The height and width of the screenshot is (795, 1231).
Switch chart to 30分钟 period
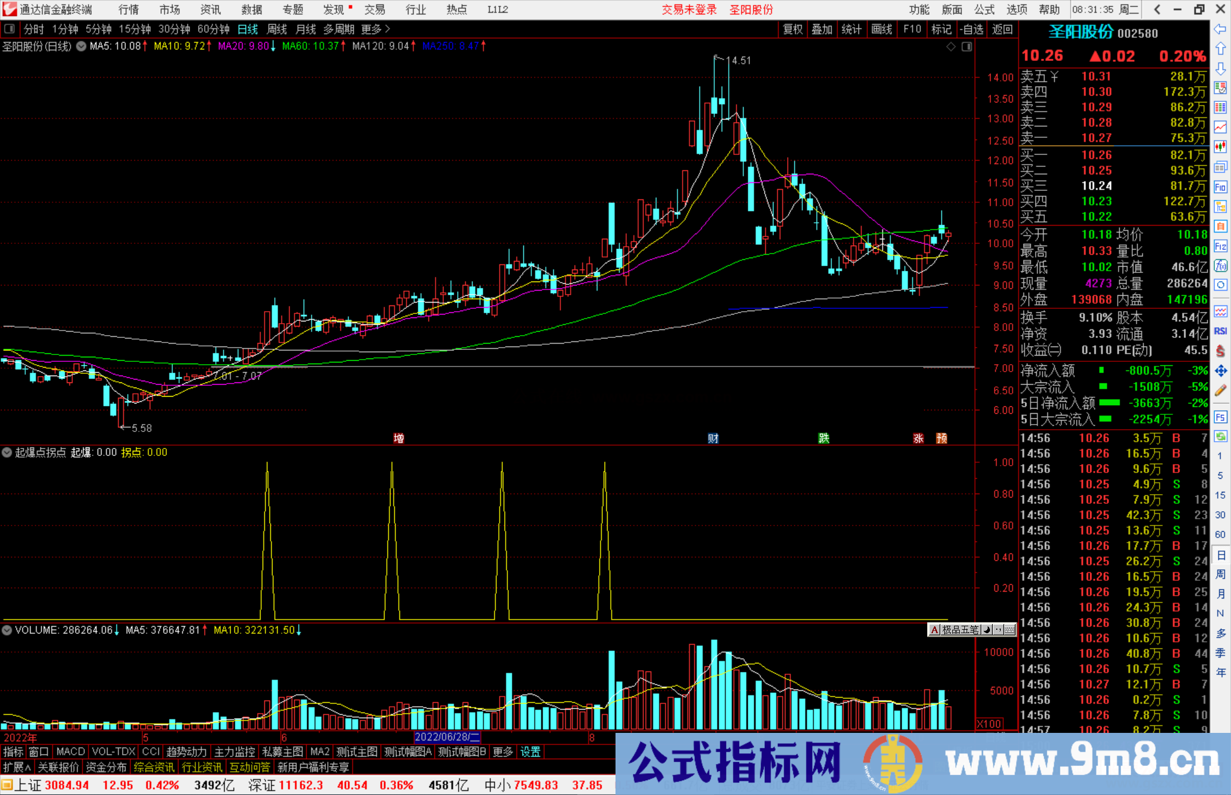[174, 29]
